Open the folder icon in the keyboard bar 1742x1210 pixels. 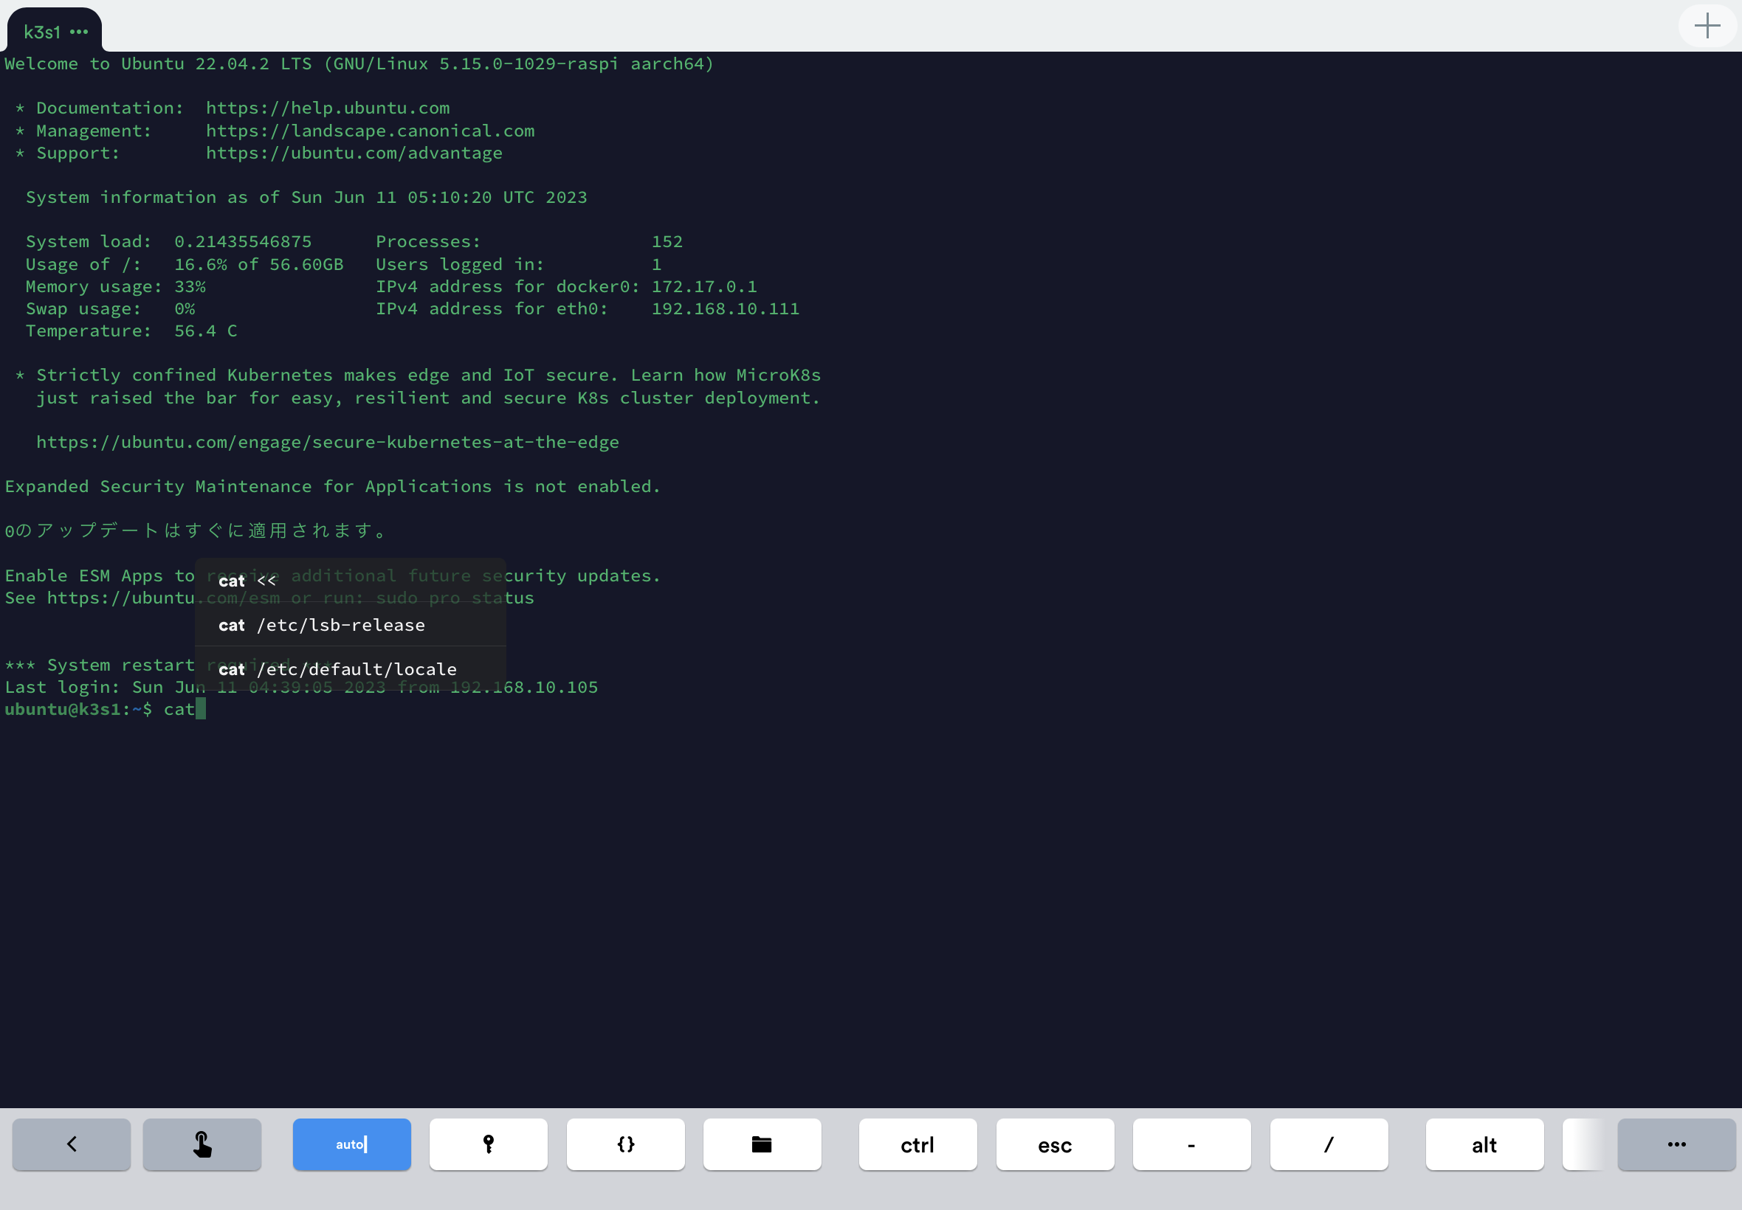[x=762, y=1145]
